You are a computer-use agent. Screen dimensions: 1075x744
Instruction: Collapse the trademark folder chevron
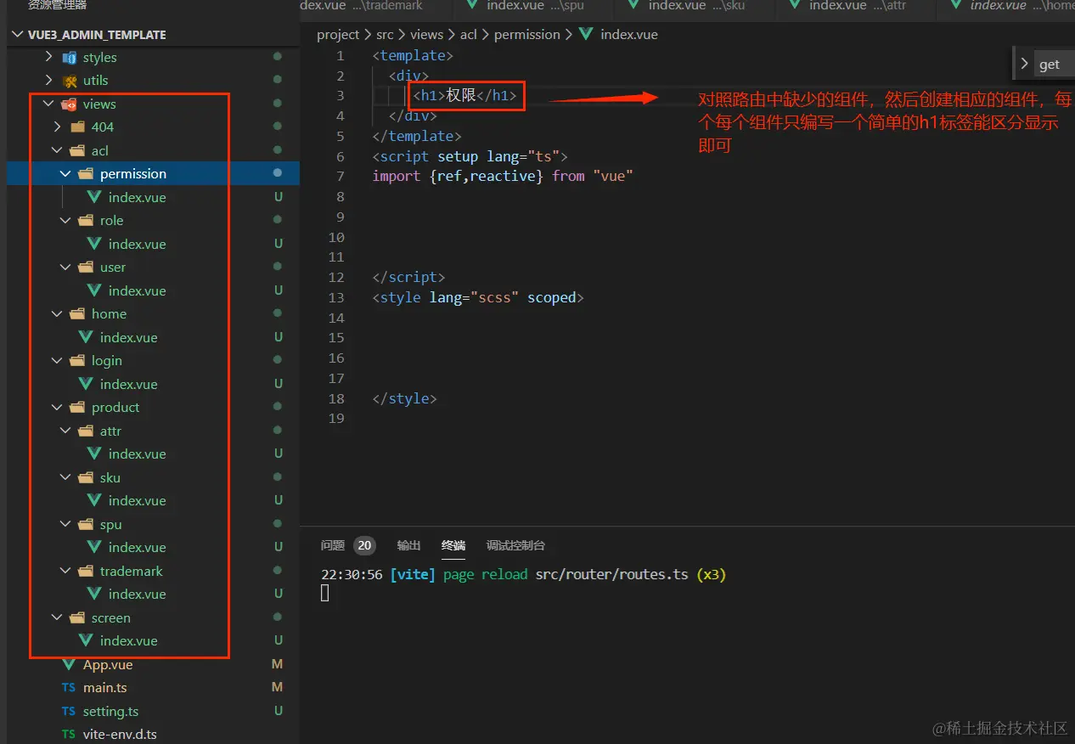pos(65,571)
